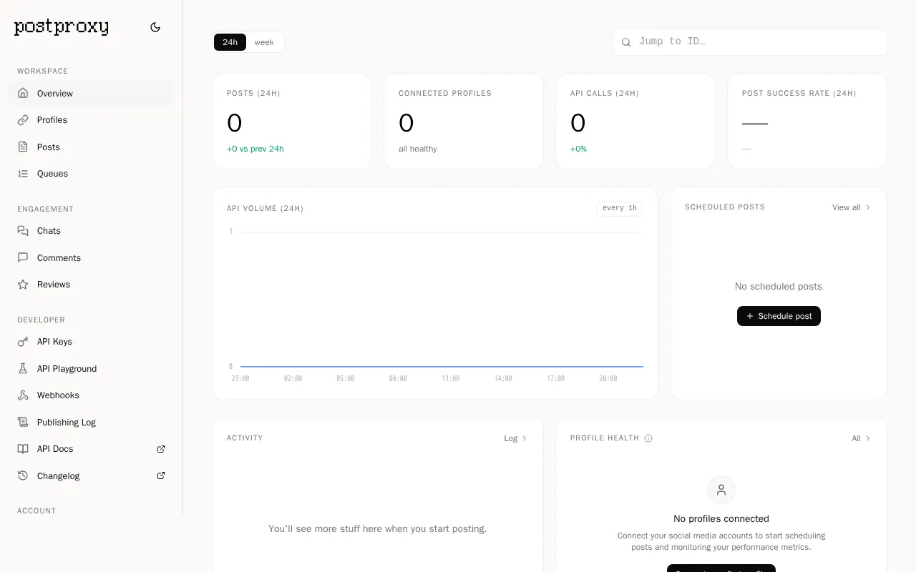Click the Reviews star icon
This screenshot has width=916, height=572.
pyautogui.click(x=23, y=285)
